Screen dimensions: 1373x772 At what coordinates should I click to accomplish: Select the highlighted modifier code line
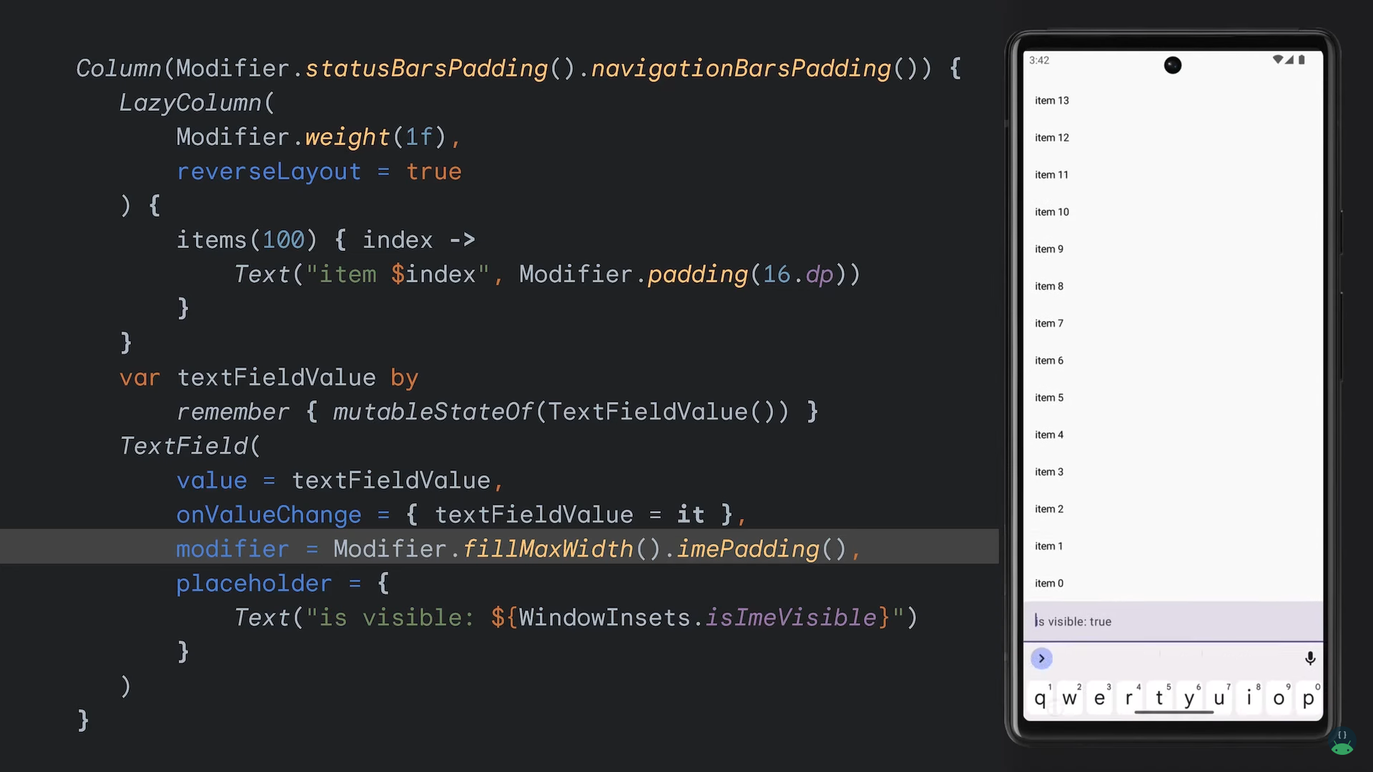click(501, 548)
